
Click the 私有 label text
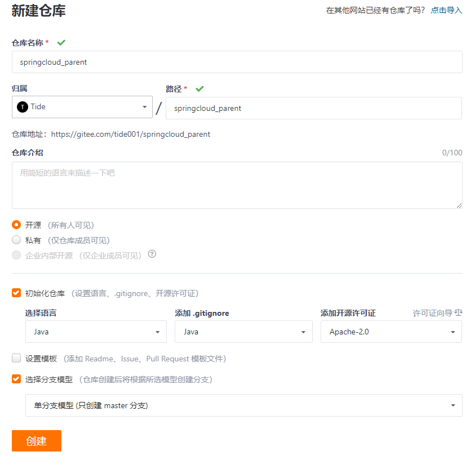pos(33,240)
